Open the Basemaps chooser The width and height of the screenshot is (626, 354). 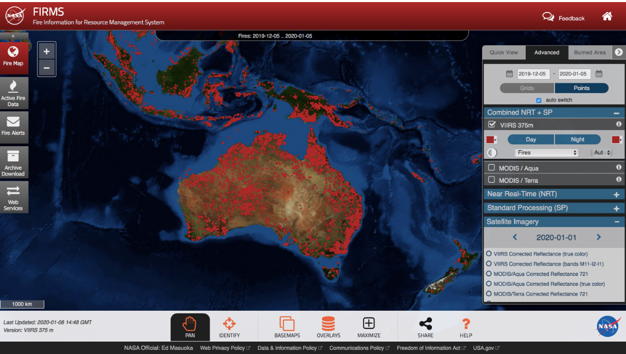click(x=287, y=327)
